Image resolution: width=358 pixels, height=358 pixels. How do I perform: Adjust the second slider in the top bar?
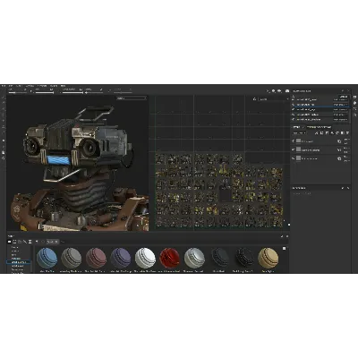45,92
